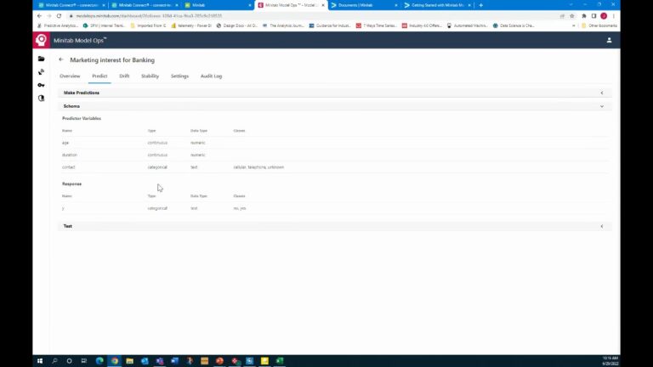This screenshot has width=653, height=367.
Task: Open Automated Machine bookmark
Action: tap(467, 25)
